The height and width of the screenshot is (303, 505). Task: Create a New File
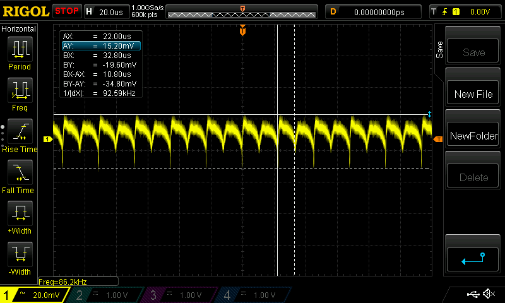coord(473,92)
